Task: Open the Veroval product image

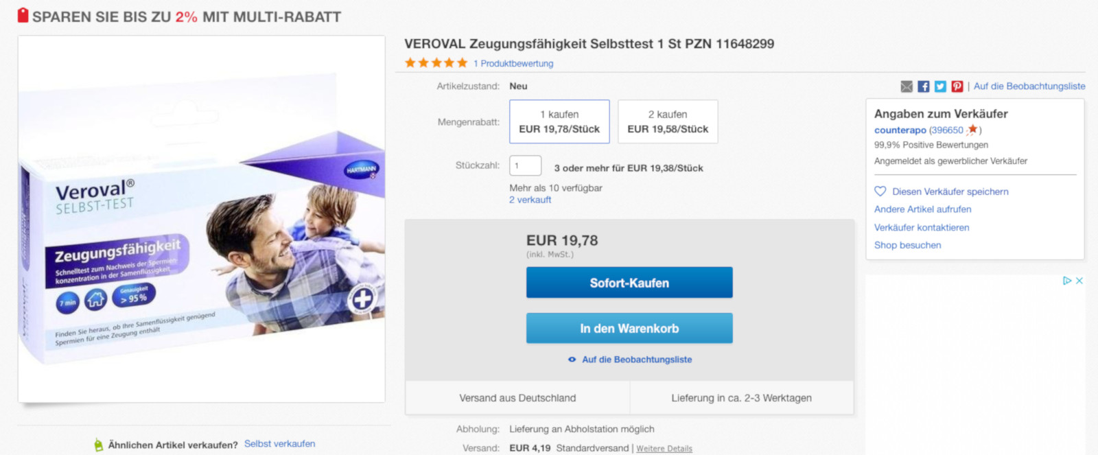Action: pyautogui.click(x=201, y=219)
